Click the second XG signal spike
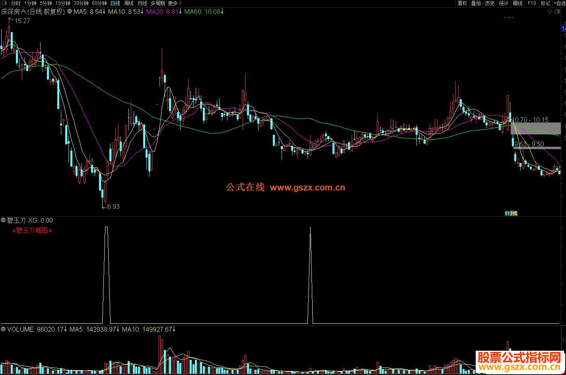 coord(310,274)
